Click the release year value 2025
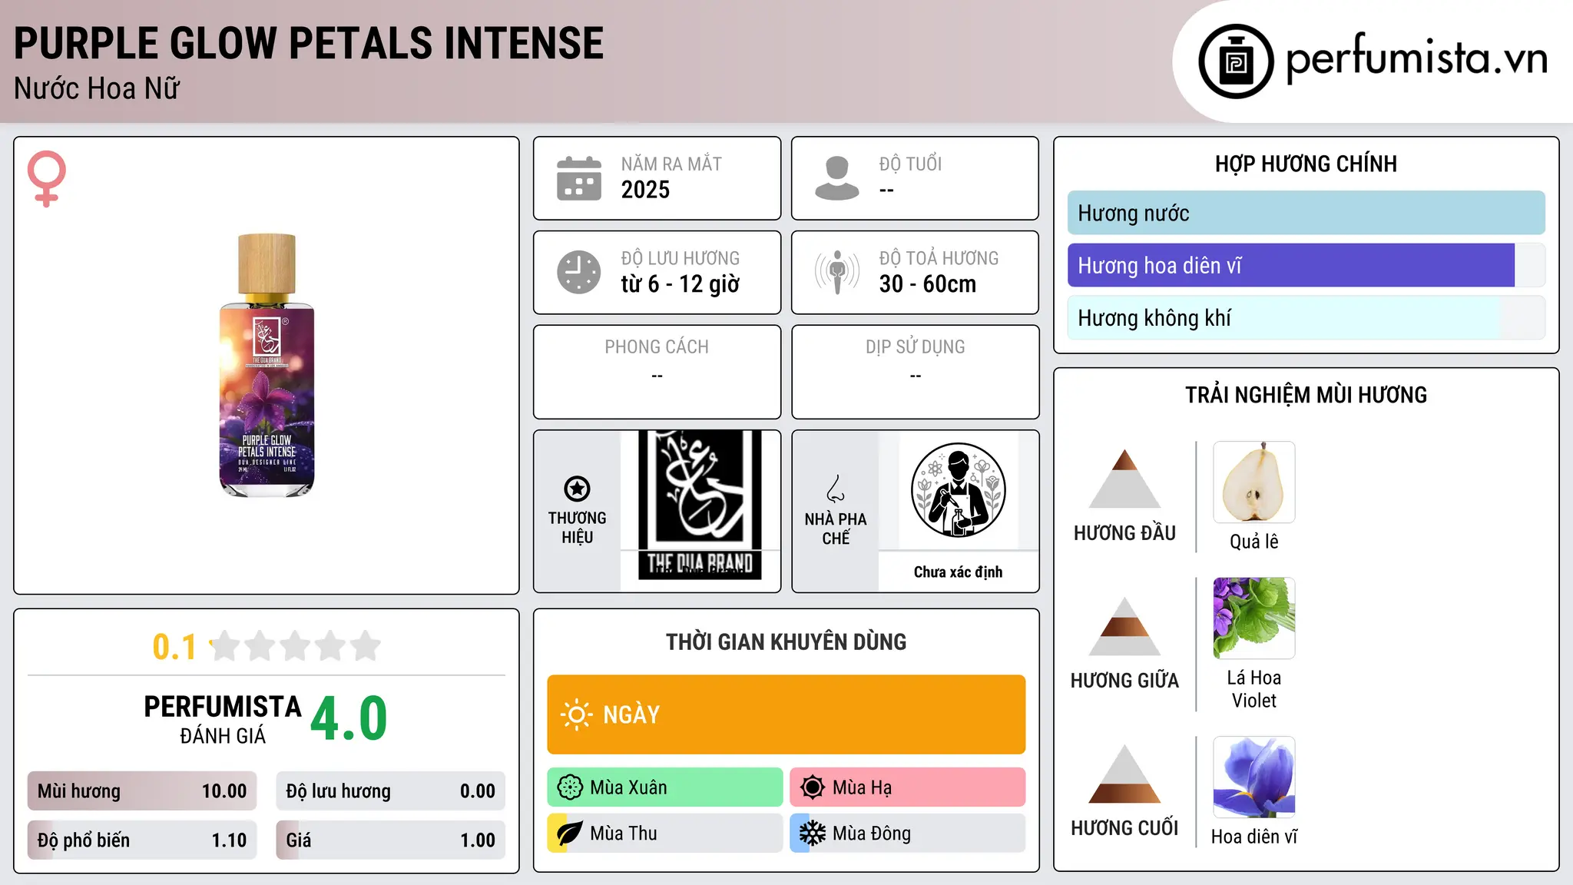The height and width of the screenshot is (885, 1573). tap(645, 190)
